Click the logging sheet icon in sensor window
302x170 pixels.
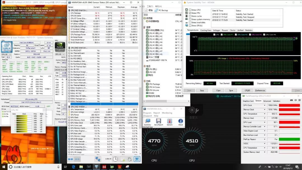point(122,159)
